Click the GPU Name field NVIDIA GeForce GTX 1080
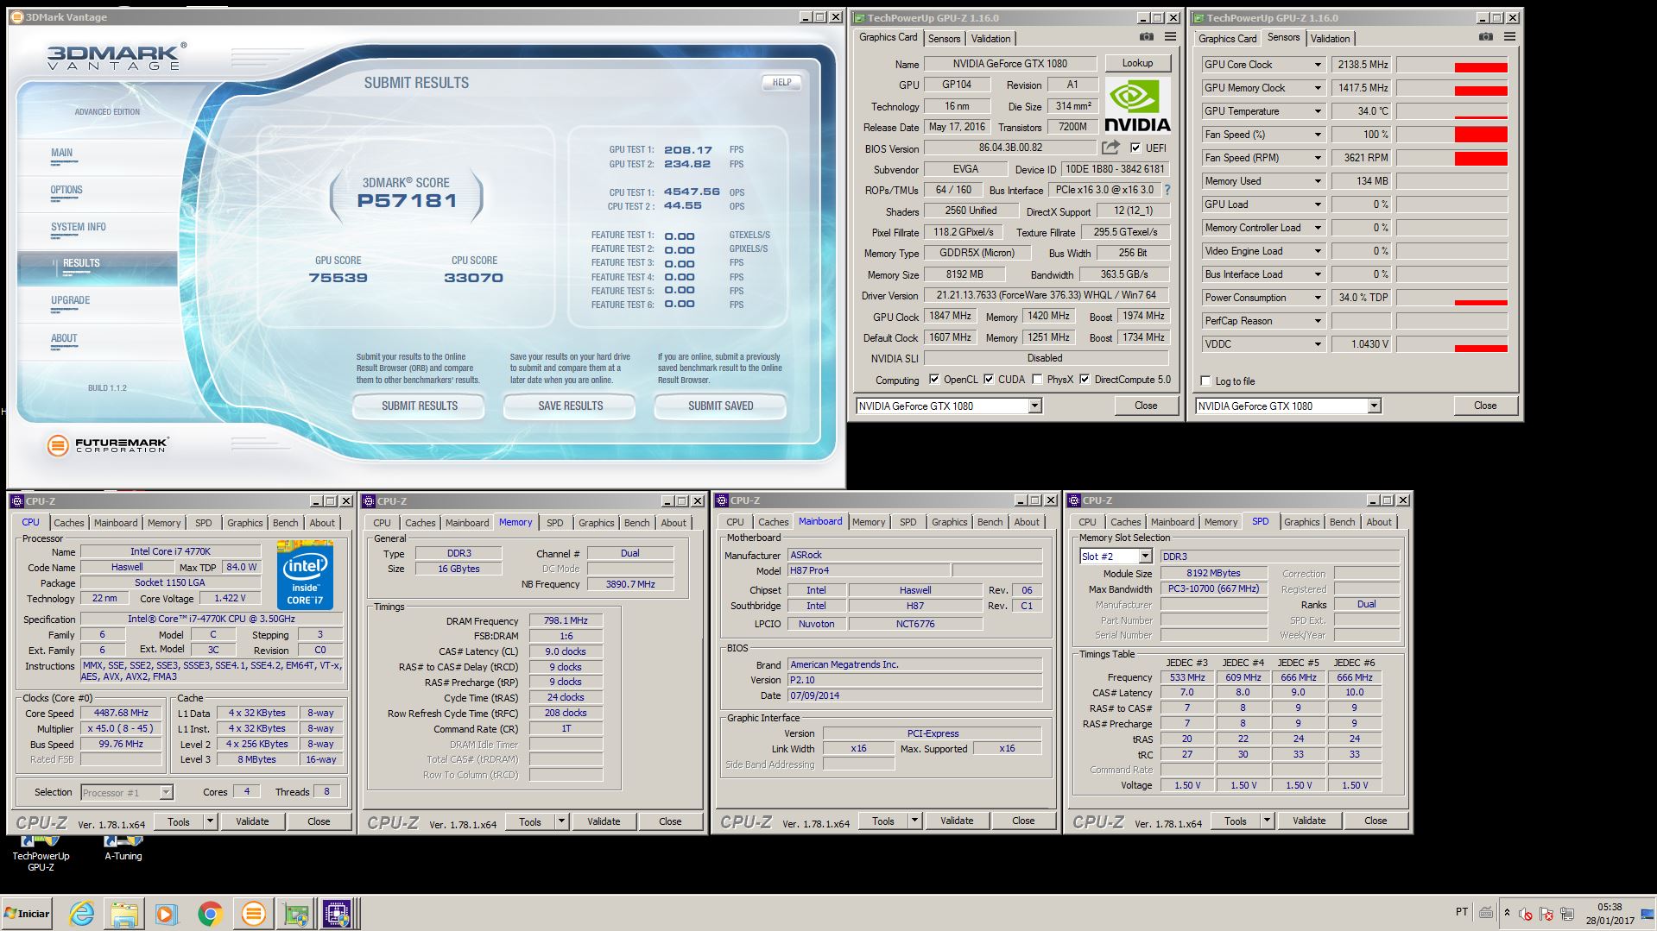Screen dimensions: 1657x931 tap(1010, 64)
